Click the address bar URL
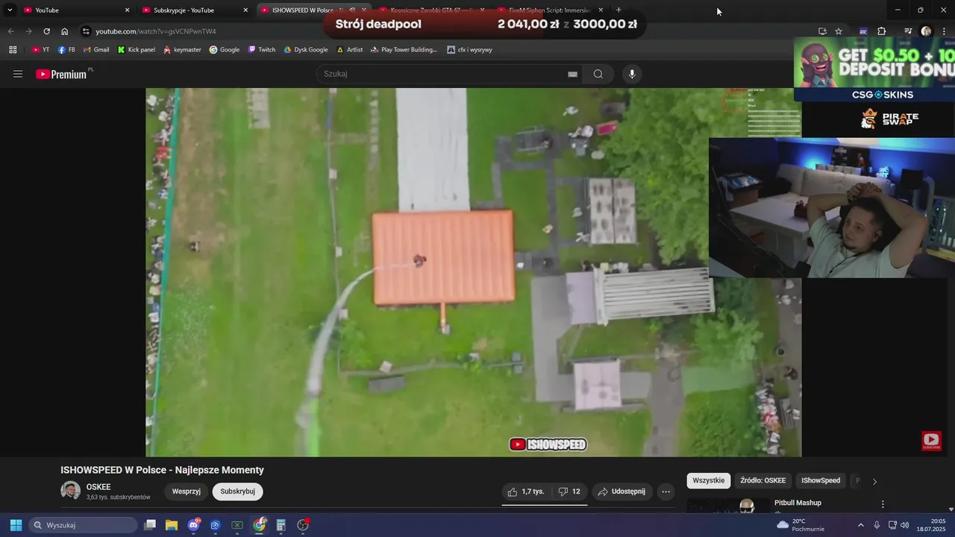Viewport: 955px width, 537px height. pos(156,31)
